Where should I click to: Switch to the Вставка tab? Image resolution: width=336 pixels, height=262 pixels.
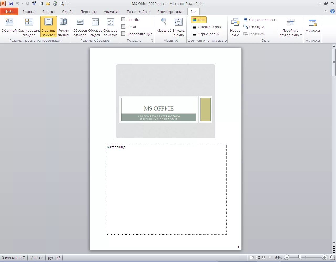(49, 12)
